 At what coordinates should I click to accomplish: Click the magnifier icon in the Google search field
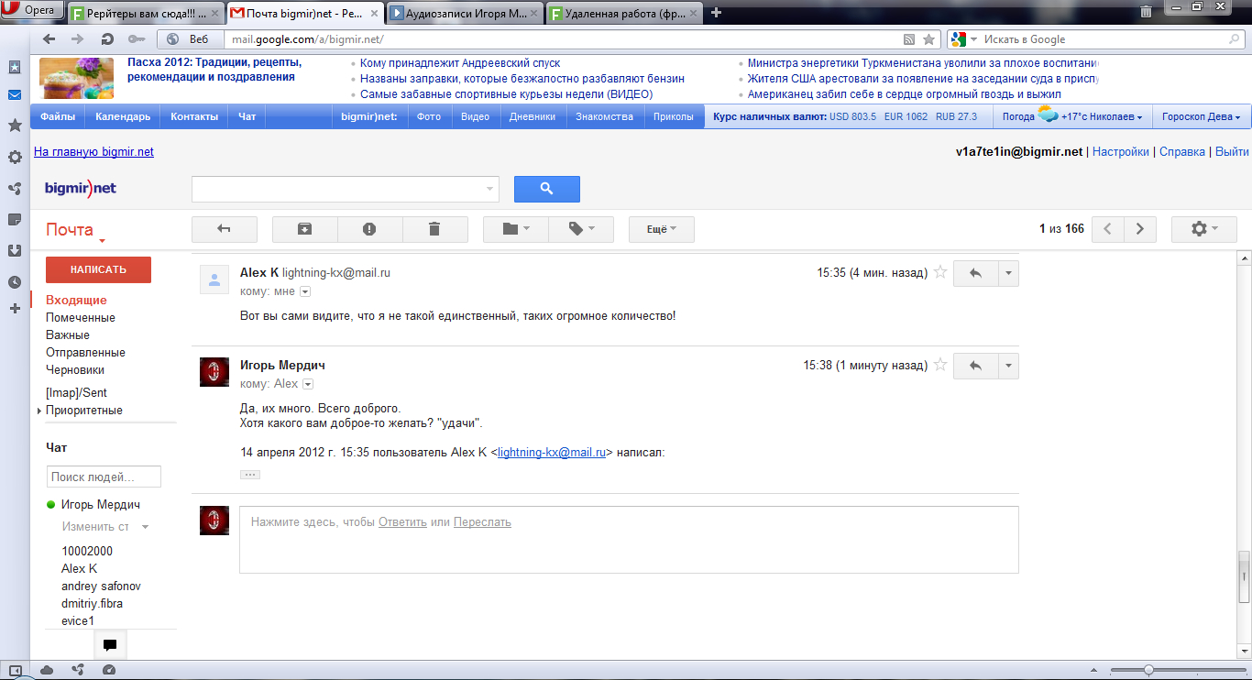(1233, 39)
